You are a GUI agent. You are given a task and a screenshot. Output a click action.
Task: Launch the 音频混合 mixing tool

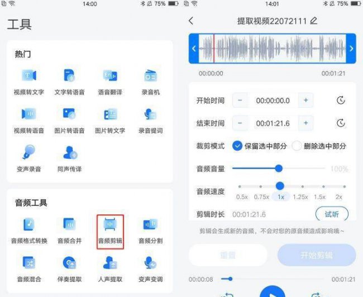28,269
